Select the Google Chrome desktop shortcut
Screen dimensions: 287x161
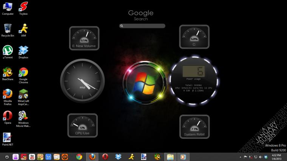23,75
